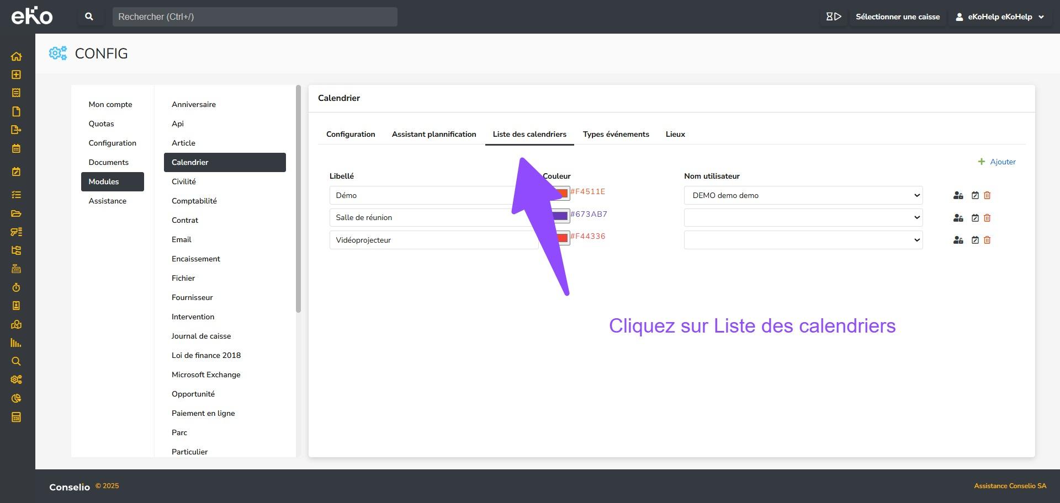1060x503 pixels.
Task: Open the purple color swatch #673AB7
Action: [560, 216]
